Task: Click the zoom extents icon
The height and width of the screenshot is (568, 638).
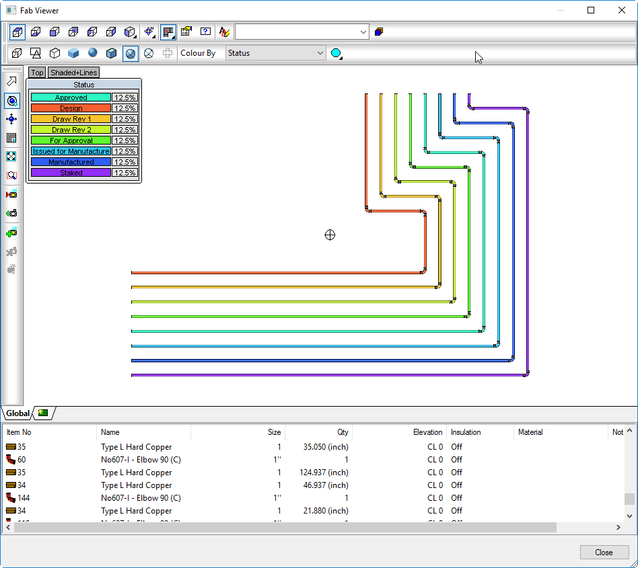Action: [x=11, y=157]
